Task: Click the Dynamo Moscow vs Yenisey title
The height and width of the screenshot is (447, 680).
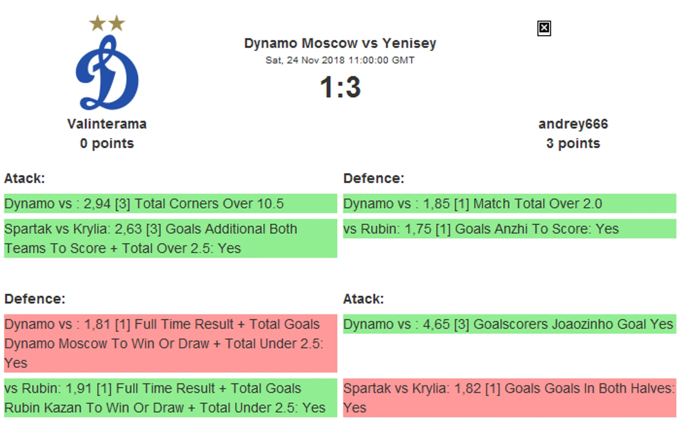Action: coord(340,43)
